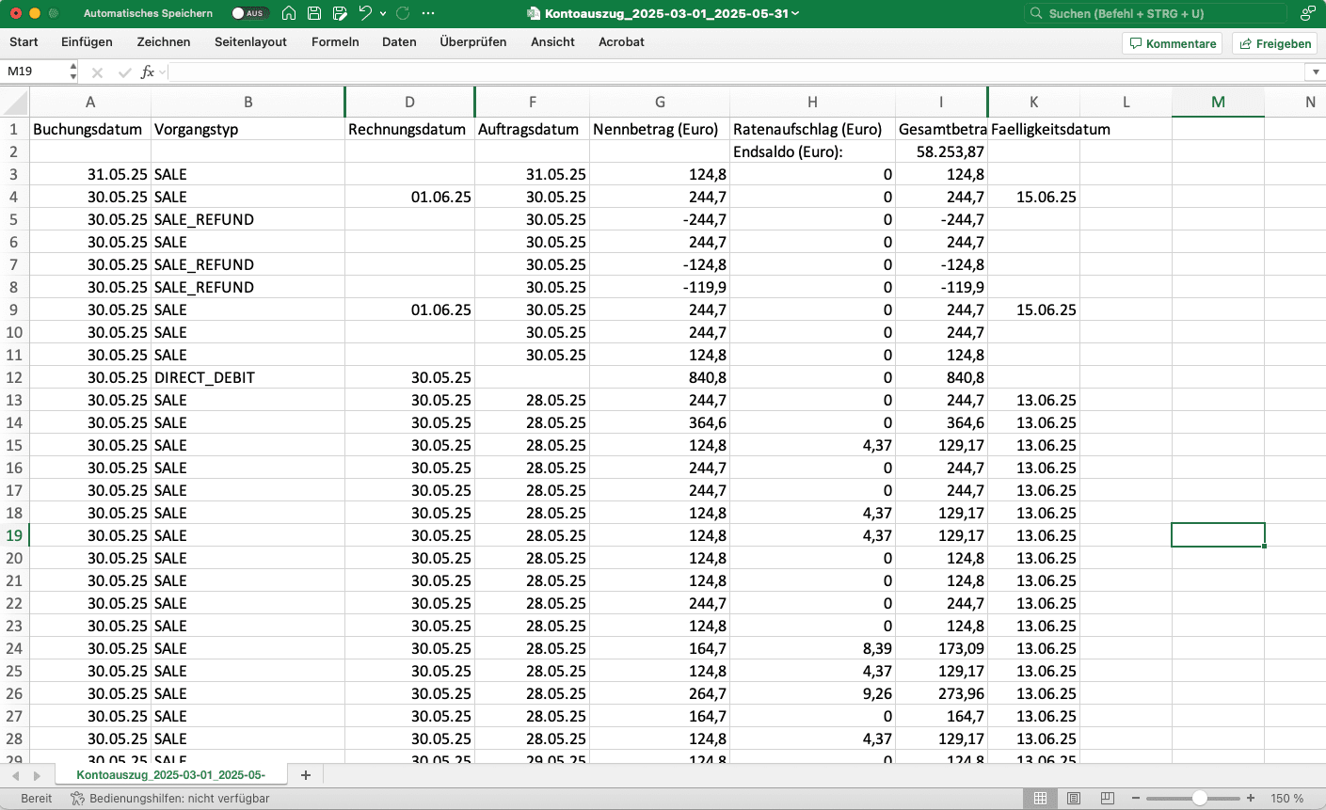Open the Undo history dropdown arrow
Viewport: 1326px width, 810px height.
[x=383, y=13]
